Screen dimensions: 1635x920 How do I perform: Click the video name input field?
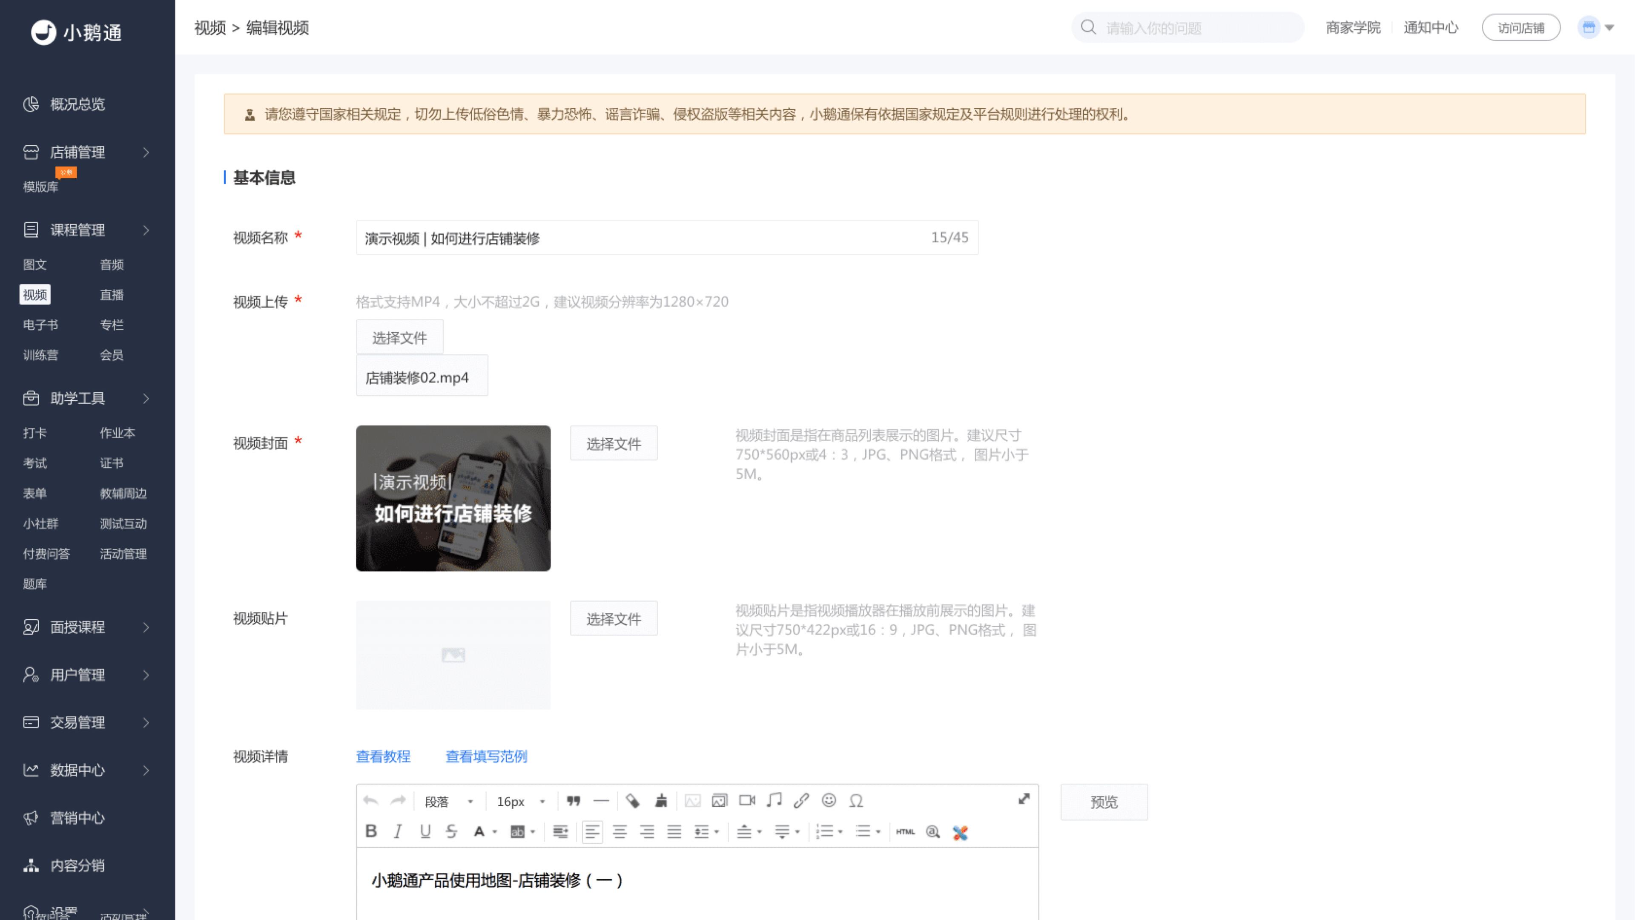(x=635, y=238)
